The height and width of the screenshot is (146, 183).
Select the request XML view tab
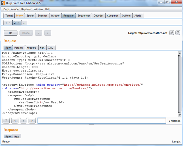(51, 48)
